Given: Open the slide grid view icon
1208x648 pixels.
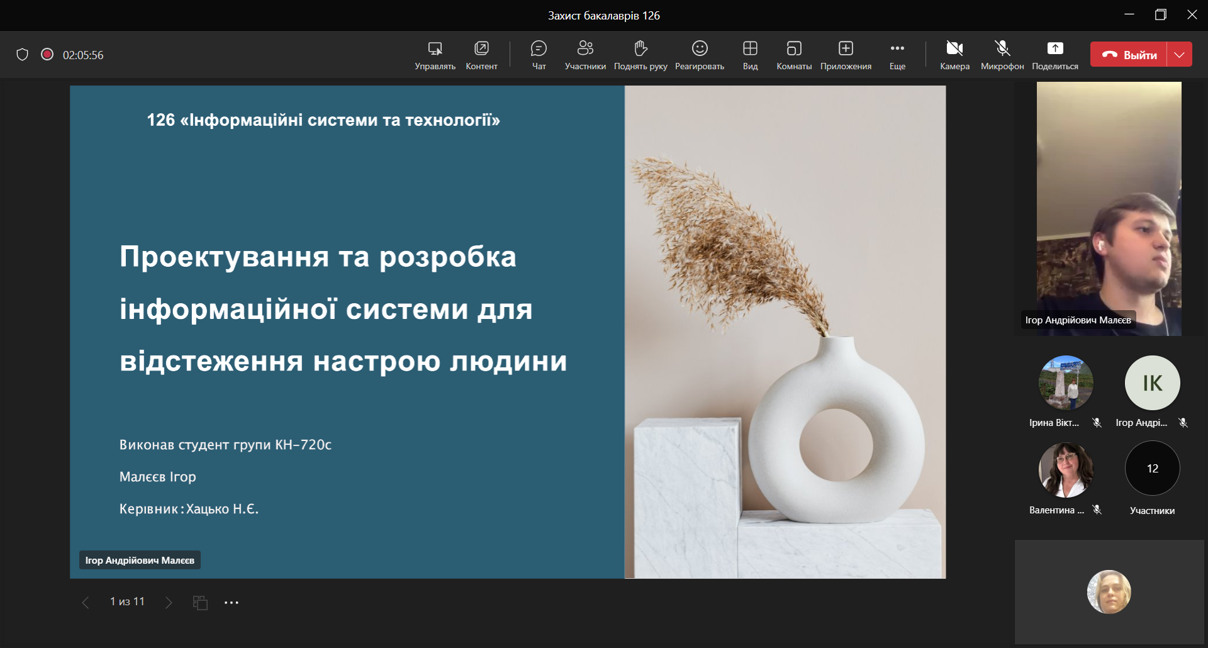Looking at the screenshot, I should tap(200, 603).
